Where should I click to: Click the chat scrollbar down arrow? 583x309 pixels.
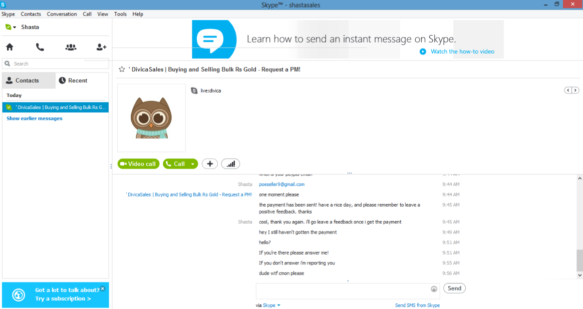(579, 275)
